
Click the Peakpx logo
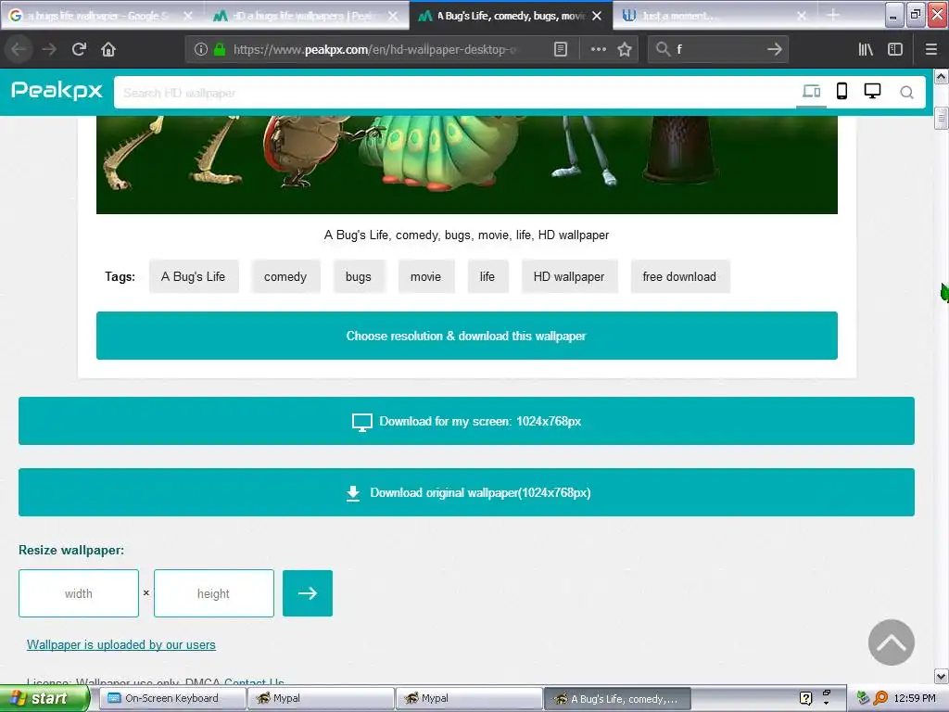(x=57, y=90)
